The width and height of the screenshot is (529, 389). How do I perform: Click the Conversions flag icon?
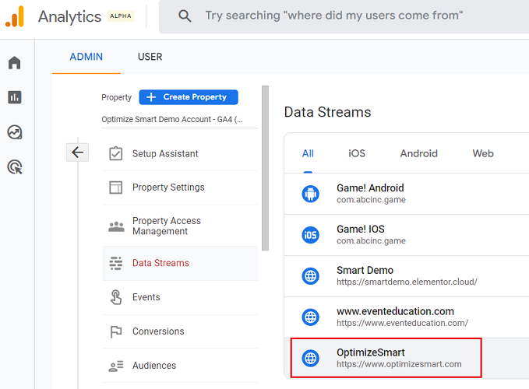tap(116, 331)
